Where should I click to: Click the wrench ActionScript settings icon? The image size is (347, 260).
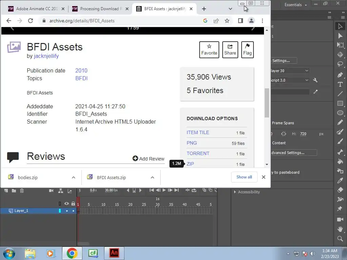point(315,80)
